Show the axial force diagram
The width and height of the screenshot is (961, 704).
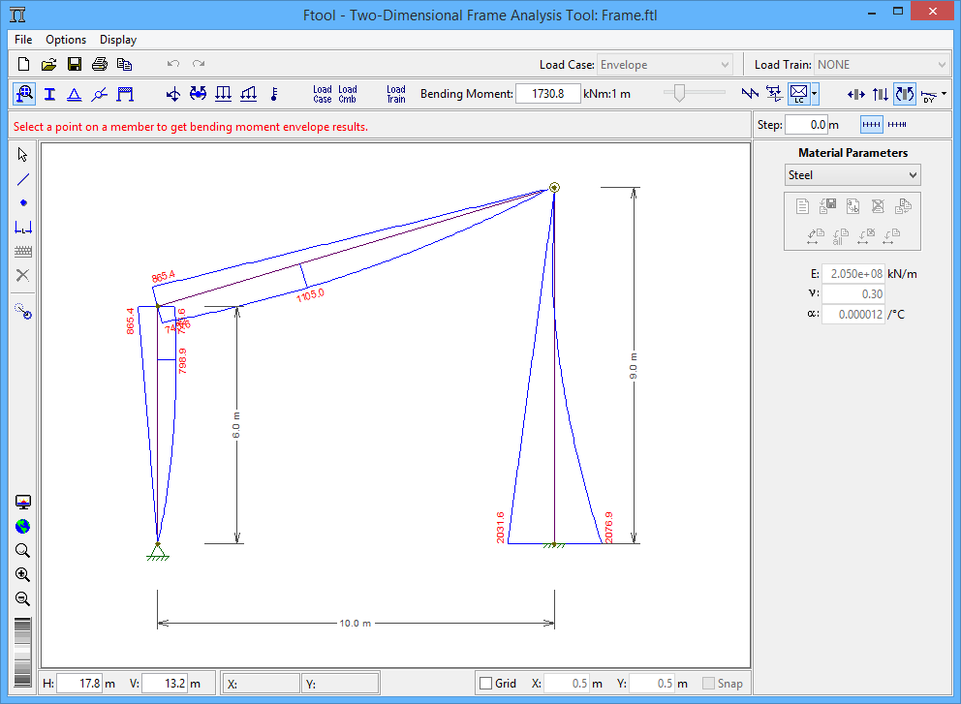coord(855,94)
